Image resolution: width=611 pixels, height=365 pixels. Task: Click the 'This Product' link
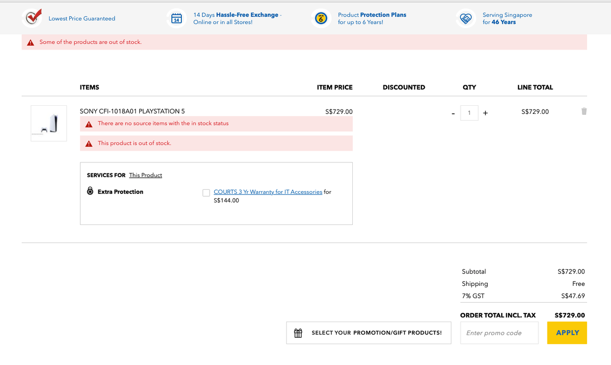(146, 175)
